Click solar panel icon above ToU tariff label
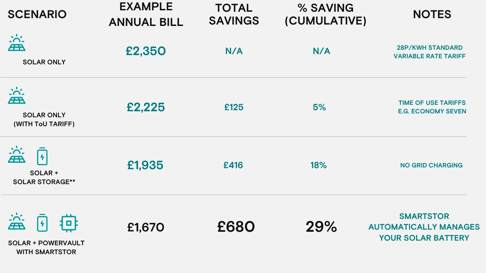 tap(17, 96)
